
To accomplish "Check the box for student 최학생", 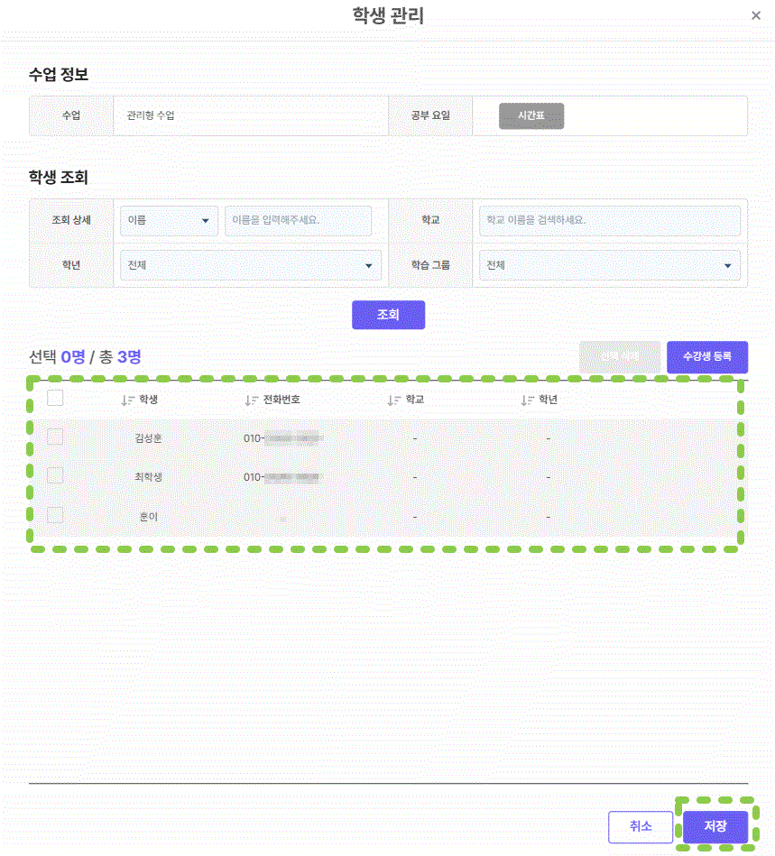I will tap(55, 475).
